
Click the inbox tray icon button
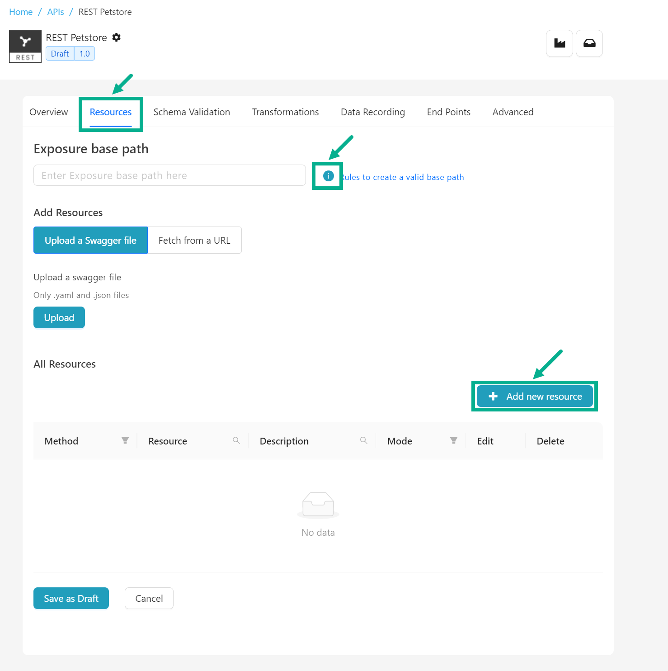589,43
